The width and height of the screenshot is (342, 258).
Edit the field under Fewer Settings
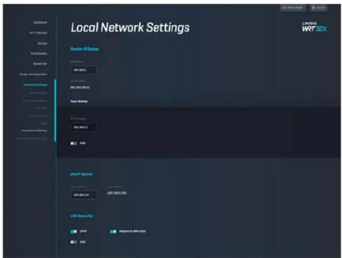point(83,127)
